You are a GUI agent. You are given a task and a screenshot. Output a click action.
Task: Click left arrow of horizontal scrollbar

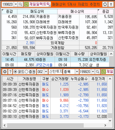point(5,125)
